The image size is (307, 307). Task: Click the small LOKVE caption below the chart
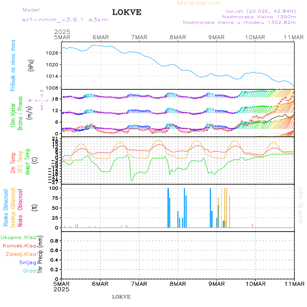[121, 297]
